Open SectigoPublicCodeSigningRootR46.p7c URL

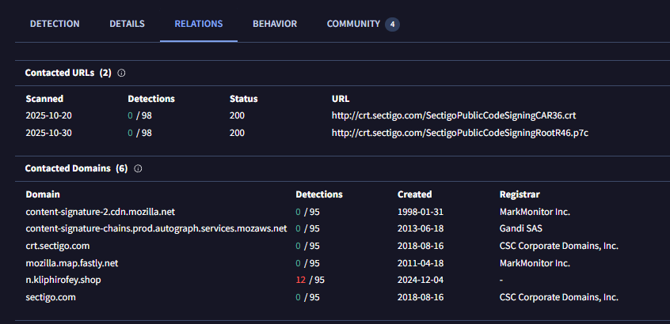coord(459,133)
